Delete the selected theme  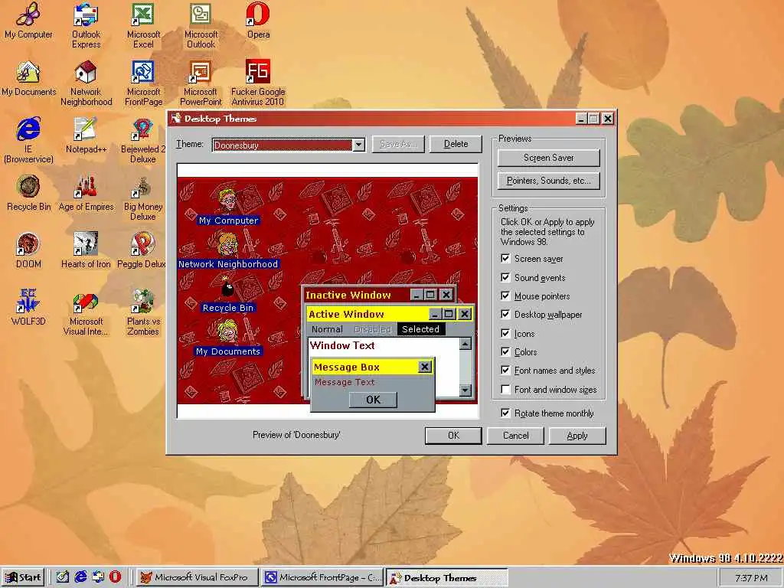point(456,144)
